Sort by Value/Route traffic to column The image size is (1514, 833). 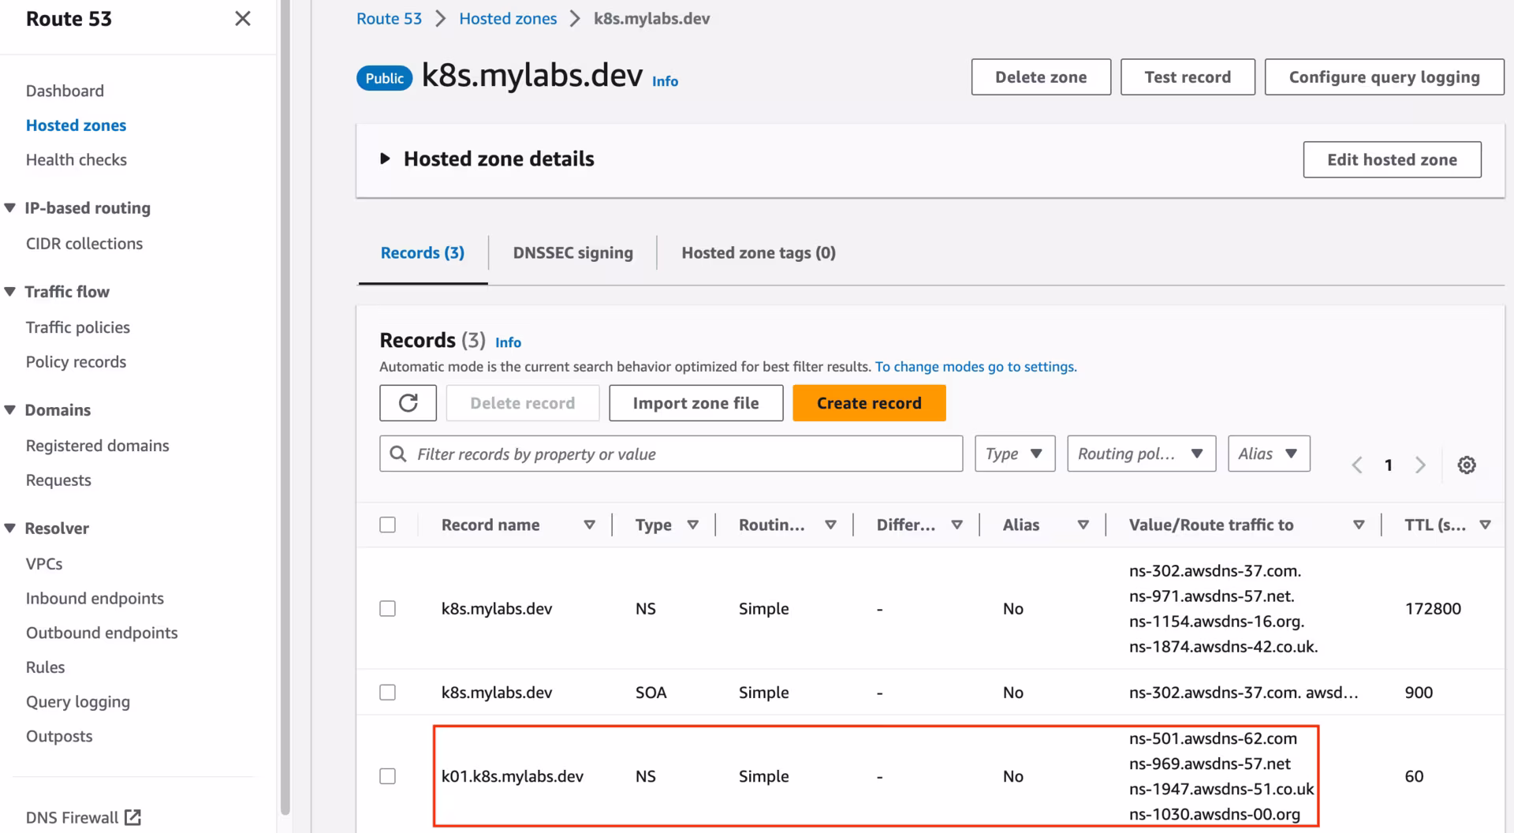[1359, 524]
